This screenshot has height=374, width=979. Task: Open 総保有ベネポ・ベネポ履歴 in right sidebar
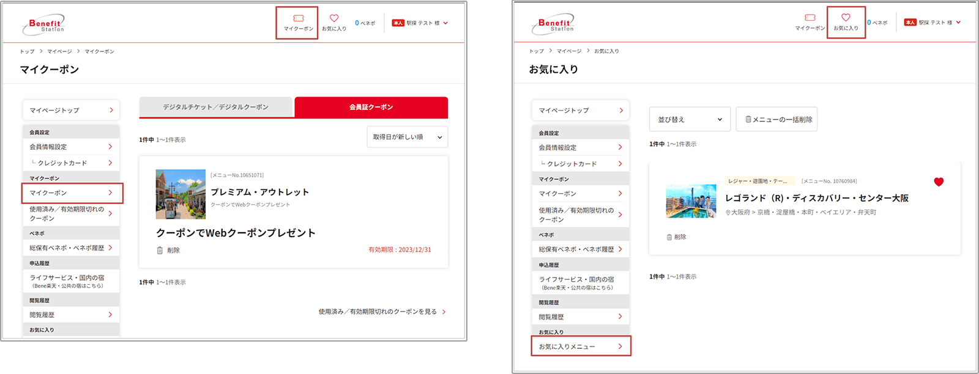point(581,249)
